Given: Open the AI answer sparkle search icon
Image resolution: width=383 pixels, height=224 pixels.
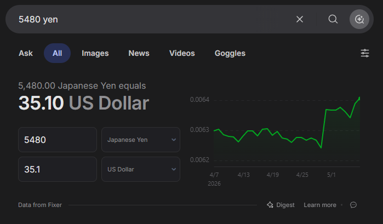Looking at the screenshot, I should pos(359,19).
